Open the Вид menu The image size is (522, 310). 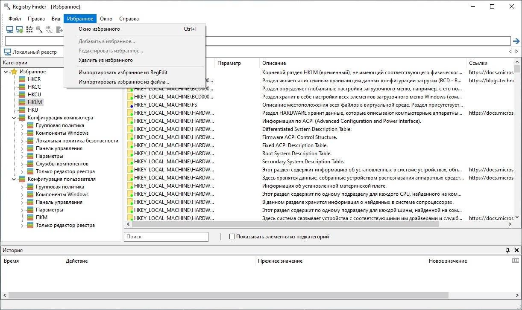click(56, 19)
